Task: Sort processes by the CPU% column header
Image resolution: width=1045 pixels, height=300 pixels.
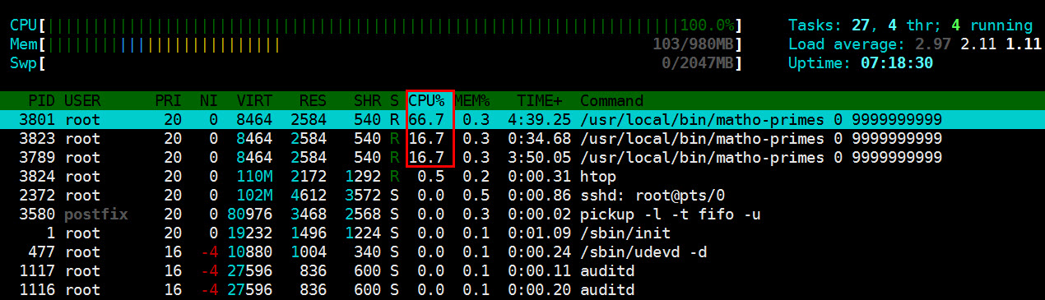Action: (426, 101)
